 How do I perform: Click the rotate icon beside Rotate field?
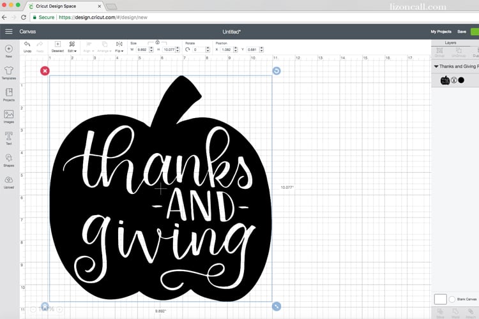pyautogui.click(x=187, y=50)
